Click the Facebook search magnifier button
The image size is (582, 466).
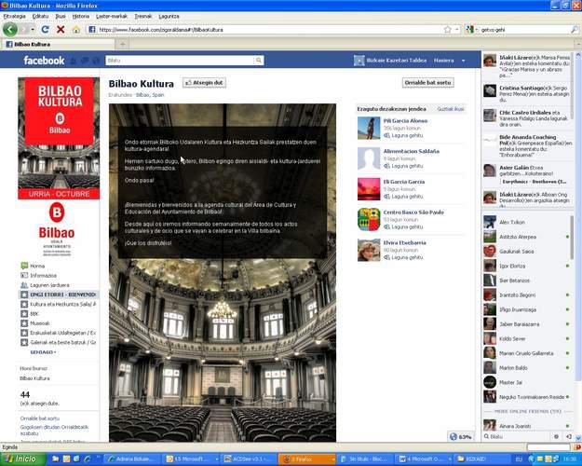[x=258, y=61]
